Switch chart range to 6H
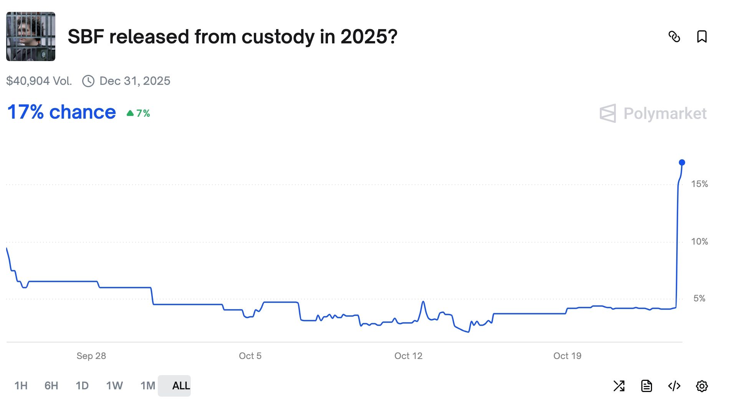This screenshot has height=407, width=730. pos(51,385)
